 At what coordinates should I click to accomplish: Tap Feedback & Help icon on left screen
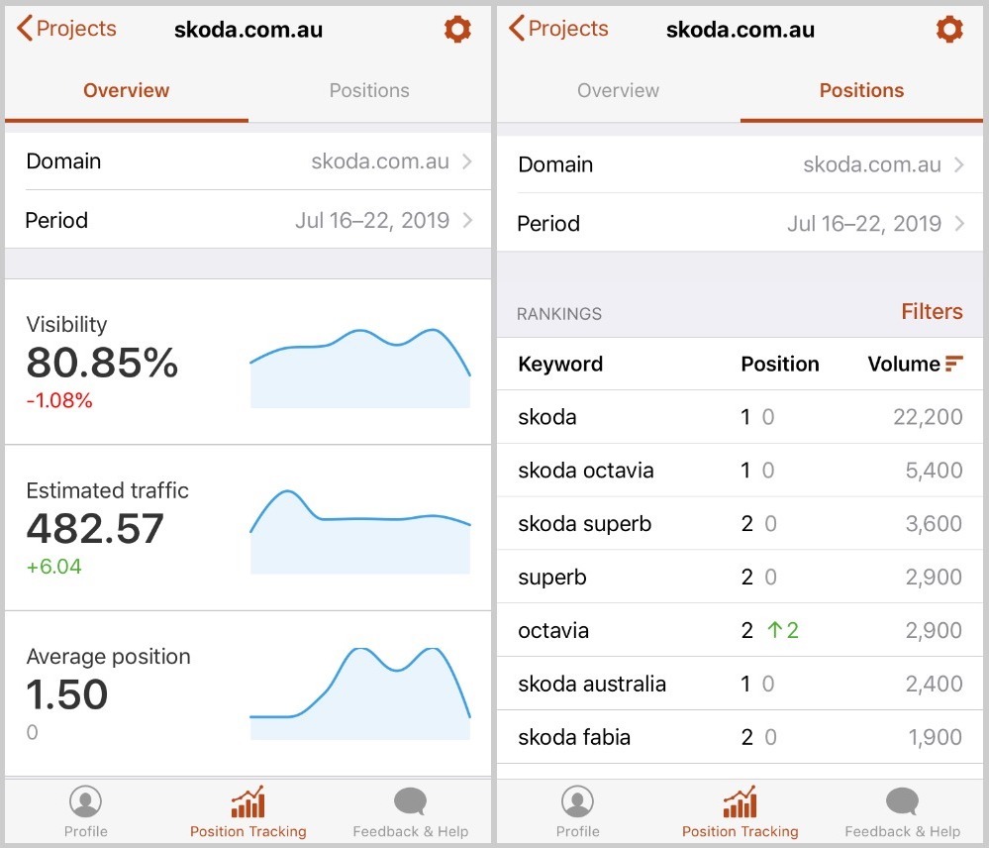click(410, 802)
